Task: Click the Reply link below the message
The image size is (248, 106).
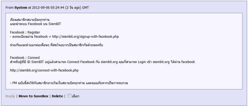Action: click(10, 96)
